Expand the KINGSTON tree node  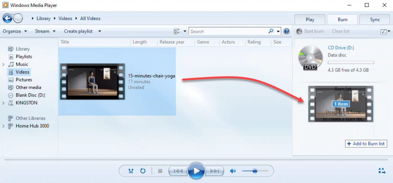(x=3, y=103)
